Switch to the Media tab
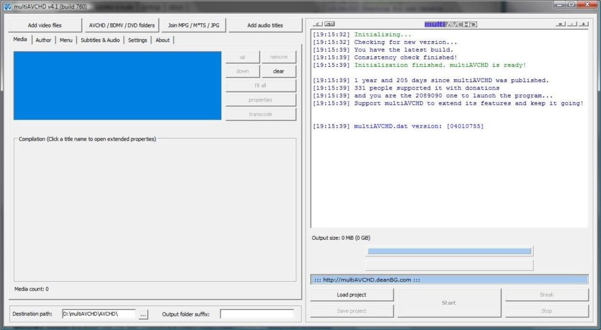The image size is (601, 330). 21,39
